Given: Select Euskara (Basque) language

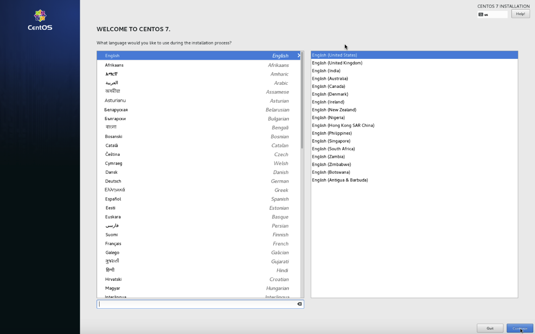Looking at the screenshot, I should (199, 217).
